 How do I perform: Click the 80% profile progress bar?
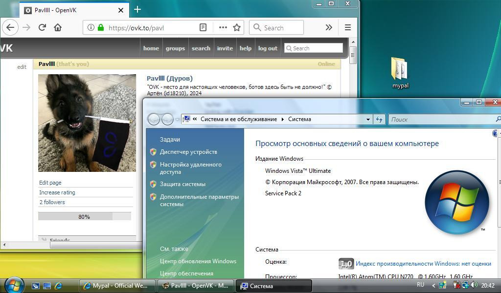(x=85, y=216)
